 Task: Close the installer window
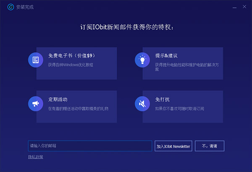tap(243, 7)
